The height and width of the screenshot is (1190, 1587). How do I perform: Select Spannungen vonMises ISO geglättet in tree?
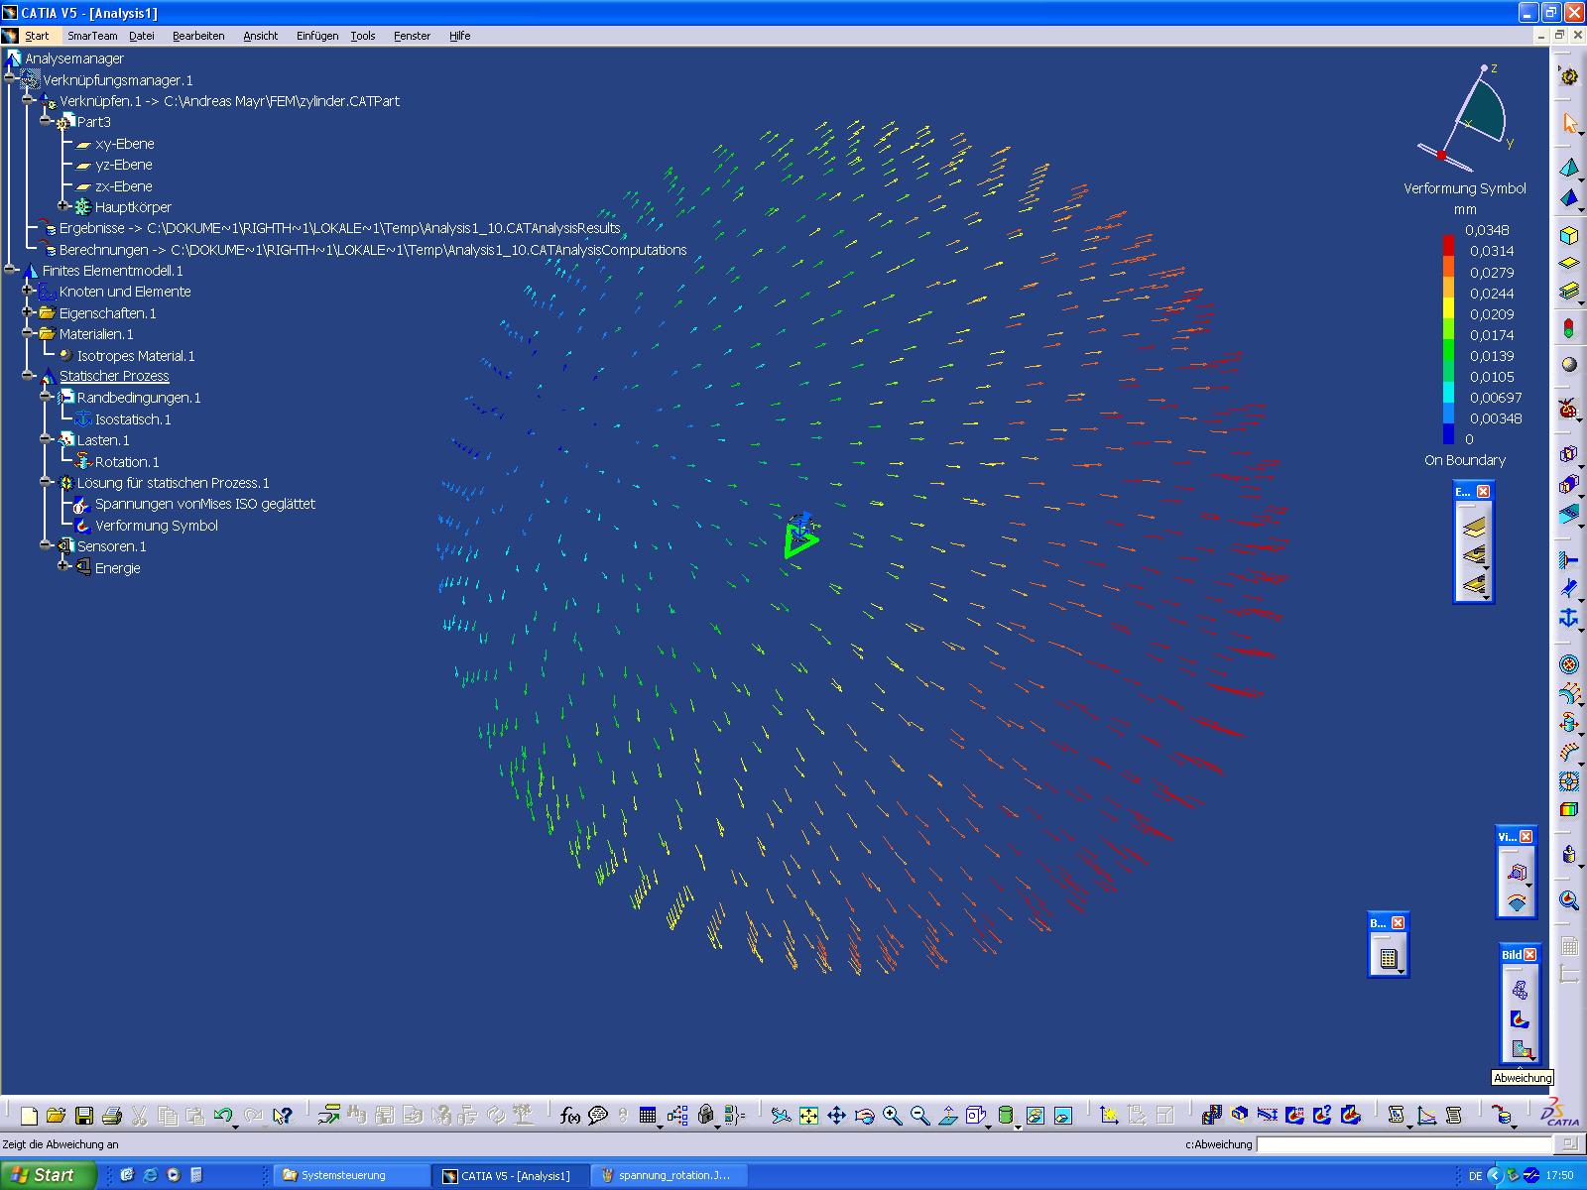205,504
